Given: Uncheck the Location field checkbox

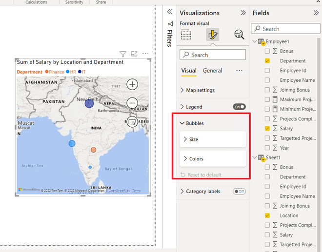Looking at the screenshot, I should point(267,215).
